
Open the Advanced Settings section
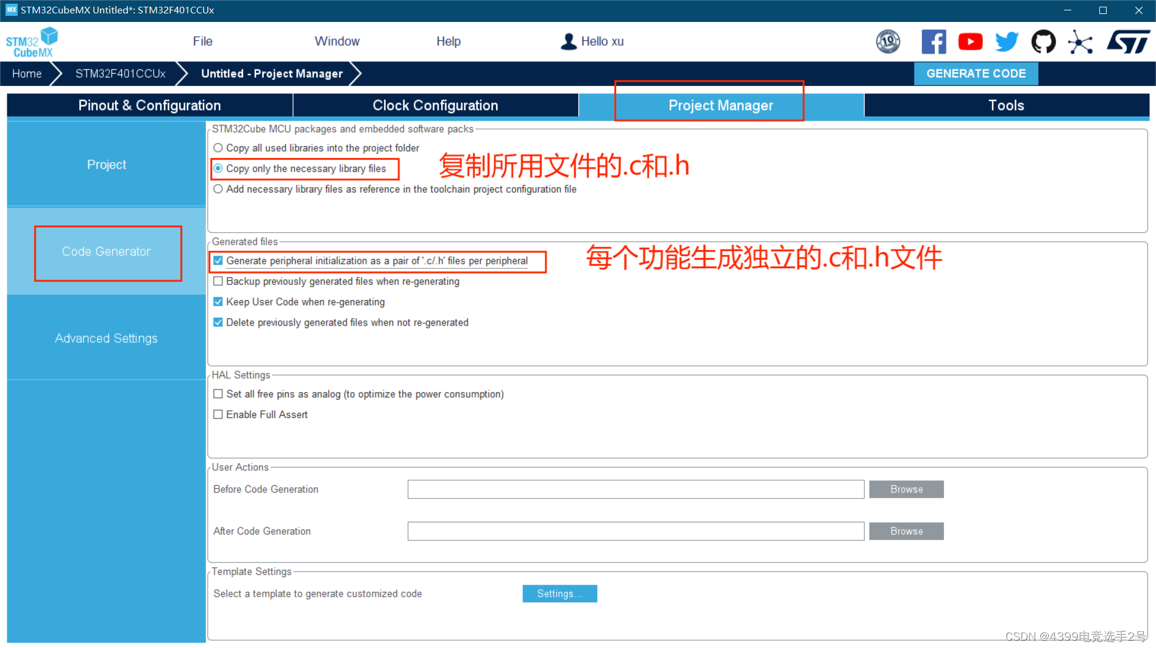click(105, 338)
